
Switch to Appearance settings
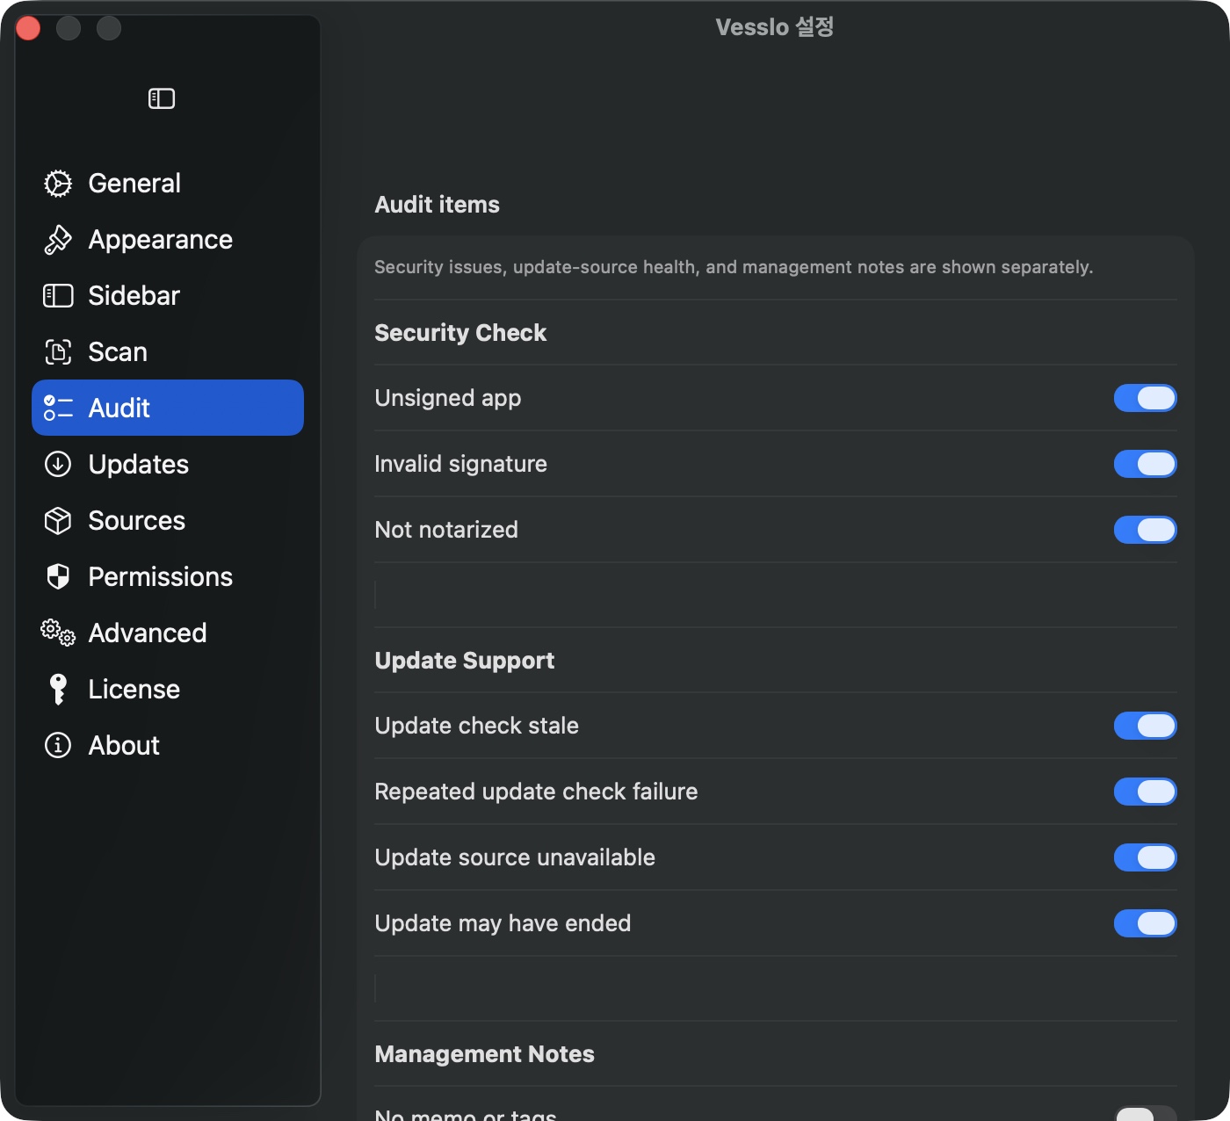(168, 240)
